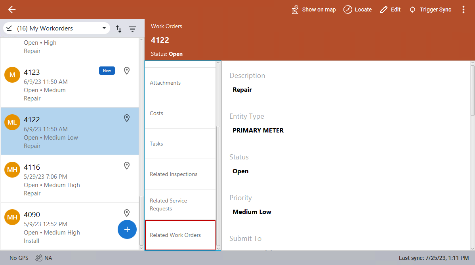The width and height of the screenshot is (475, 265).
Task: Click the ML avatar for 4122
Action: (12, 122)
